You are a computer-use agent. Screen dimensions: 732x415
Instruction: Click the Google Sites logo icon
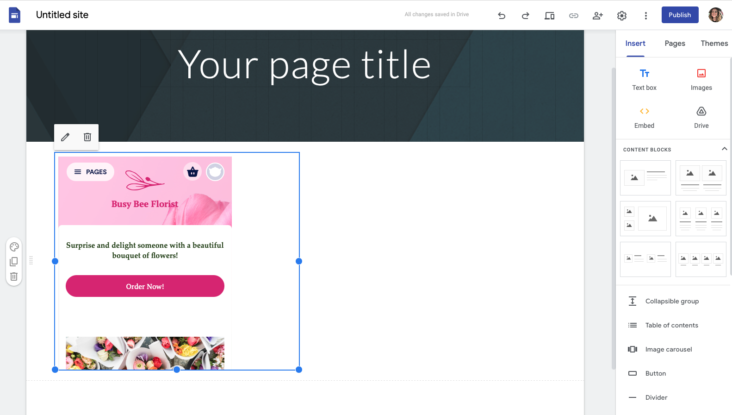14,15
